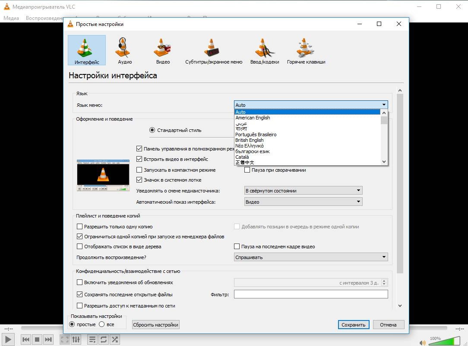468x346 pixels.
Task: Toggle fullscreen mode icon
Action: click(65, 340)
